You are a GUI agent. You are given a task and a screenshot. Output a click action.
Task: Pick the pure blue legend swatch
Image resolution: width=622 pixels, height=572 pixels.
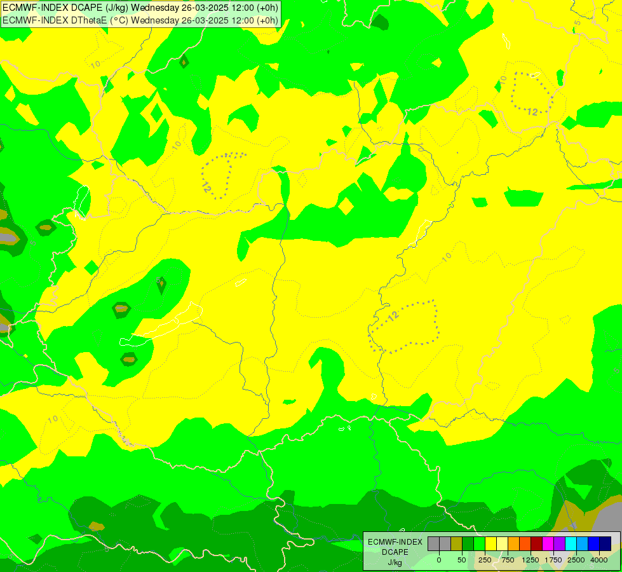(x=594, y=544)
